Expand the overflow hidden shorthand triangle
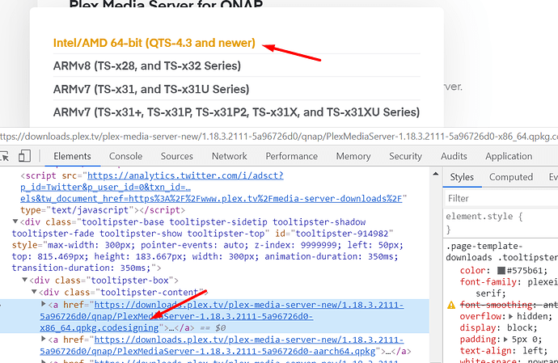This screenshot has height=363, width=558. pos(510,316)
